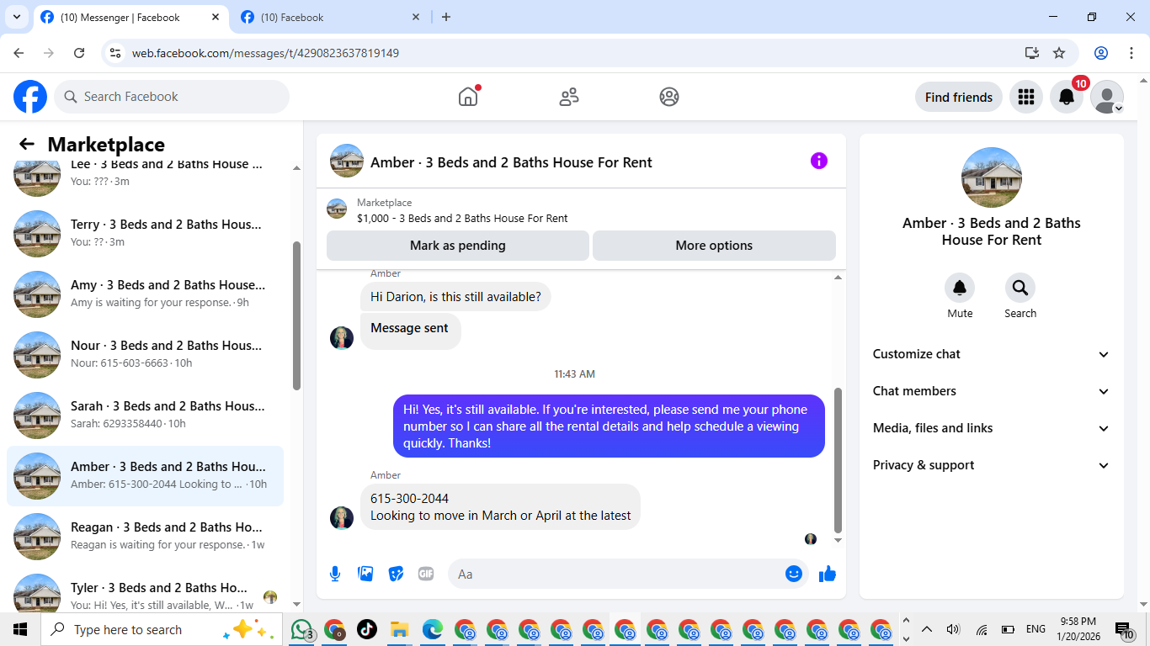The height and width of the screenshot is (646, 1150).
Task: Open the Reagan conversation
Action: (146, 537)
